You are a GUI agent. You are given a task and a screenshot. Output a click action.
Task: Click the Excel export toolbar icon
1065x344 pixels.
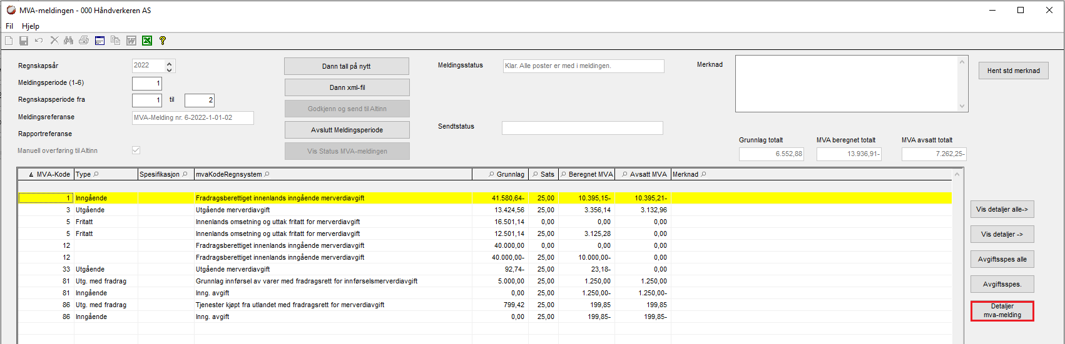[147, 41]
